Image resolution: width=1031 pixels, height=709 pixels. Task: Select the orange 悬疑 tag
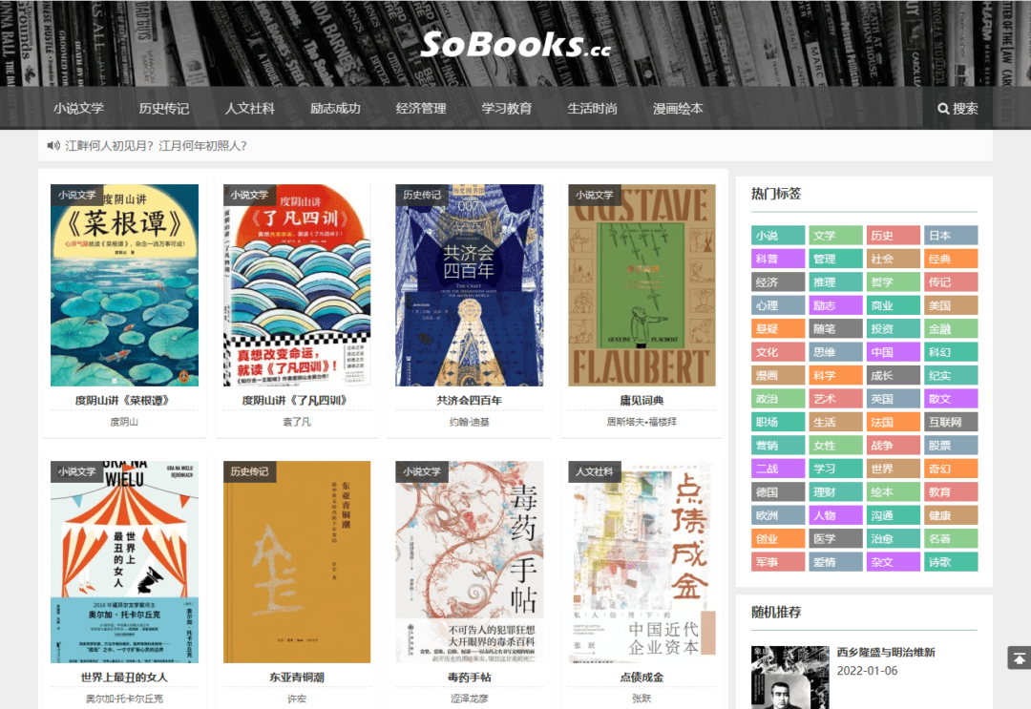(778, 328)
